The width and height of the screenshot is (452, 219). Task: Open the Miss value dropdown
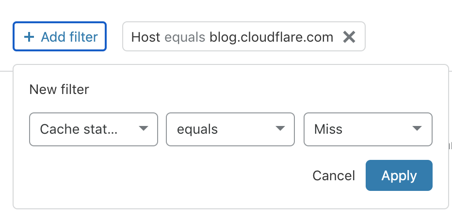coord(368,129)
